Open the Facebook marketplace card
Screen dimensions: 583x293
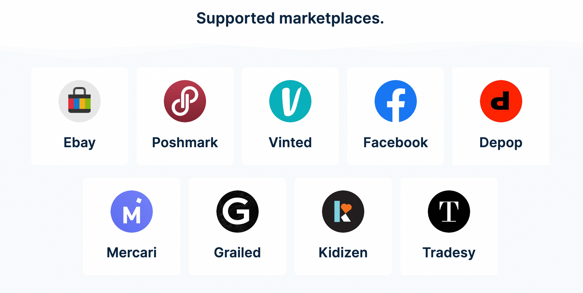tap(395, 116)
